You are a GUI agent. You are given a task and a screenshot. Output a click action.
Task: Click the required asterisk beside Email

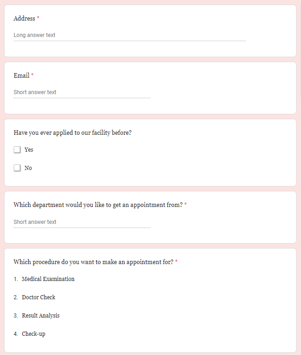coord(32,75)
